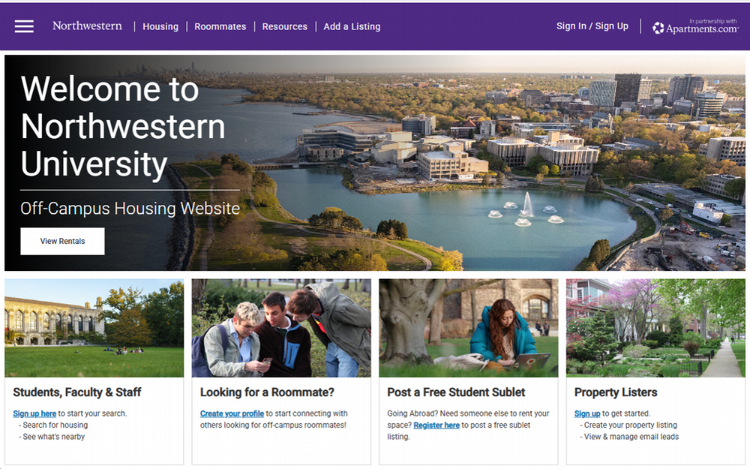750x469 pixels.
Task: Click the Northwestern wordmark logo
Action: click(87, 26)
